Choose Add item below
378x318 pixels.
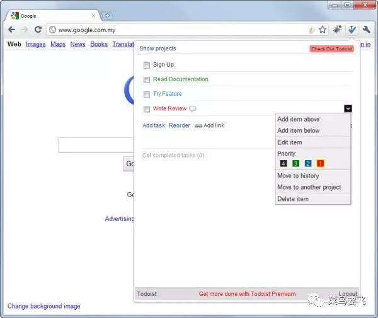coord(299,130)
